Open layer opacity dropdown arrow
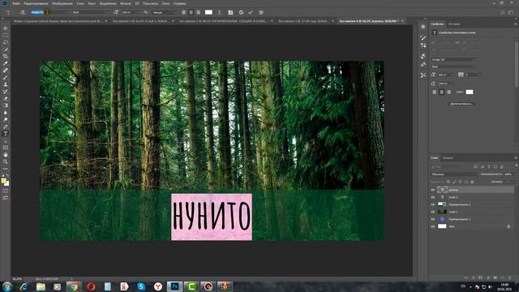This screenshot has height=292, width=519. (x=515, y=174)
